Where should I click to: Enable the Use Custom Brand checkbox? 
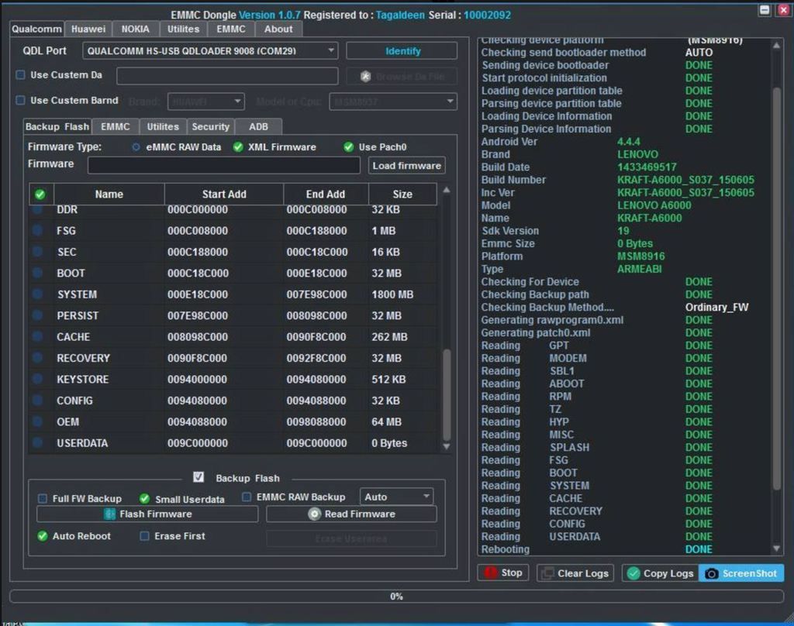point(20,100)
